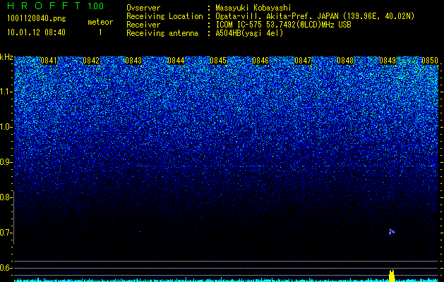
Task: Click the 0850 time marker
Action: (430, 61)
